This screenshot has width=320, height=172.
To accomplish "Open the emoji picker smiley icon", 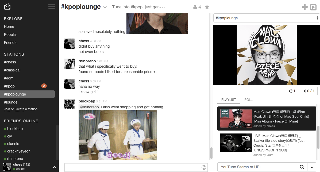I will 204,167.
